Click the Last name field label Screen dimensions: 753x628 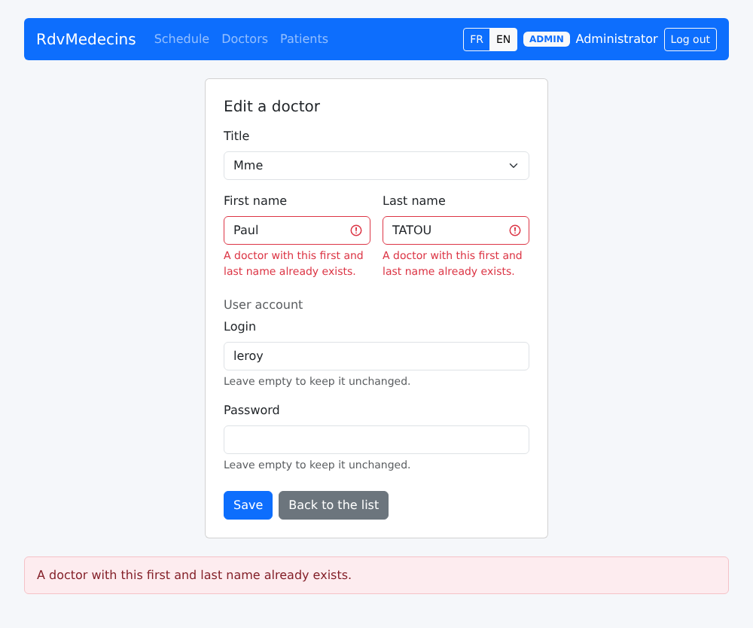tap(414, 201)
